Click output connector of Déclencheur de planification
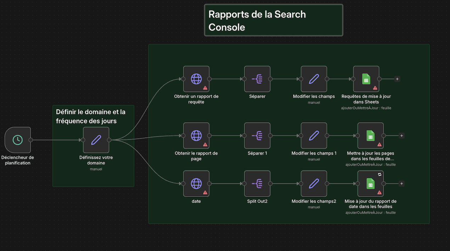Viewport: 450px width, 251px height. [31, 140]
